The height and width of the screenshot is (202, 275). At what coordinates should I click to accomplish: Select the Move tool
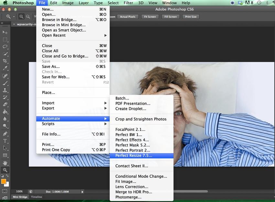pos(5,32)
